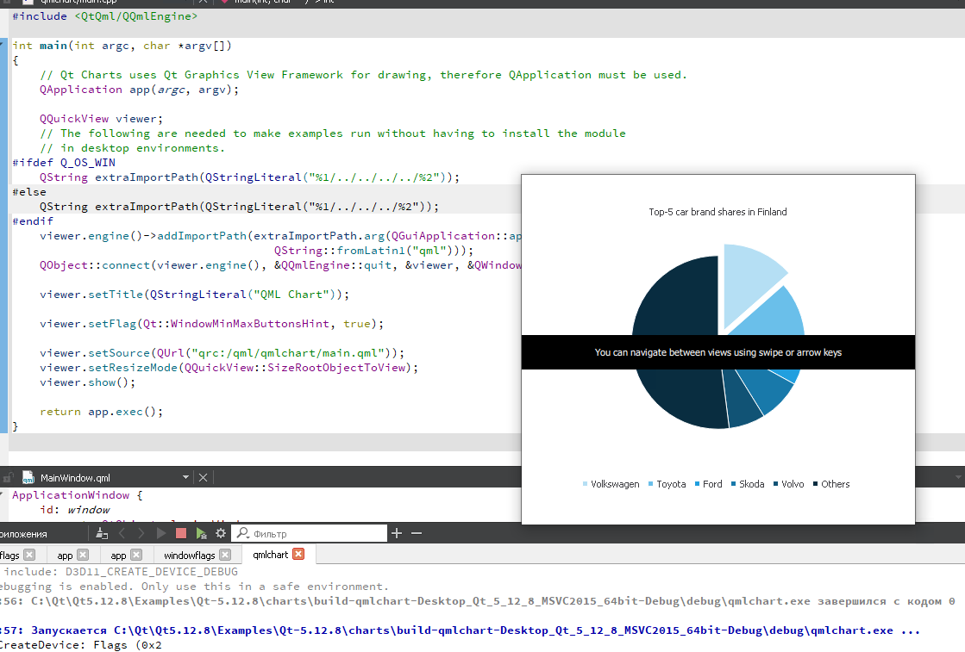The height and width of the screenshot is (652, 965).
Task: Close the windowflags output tab
Action: pos(225,555)
